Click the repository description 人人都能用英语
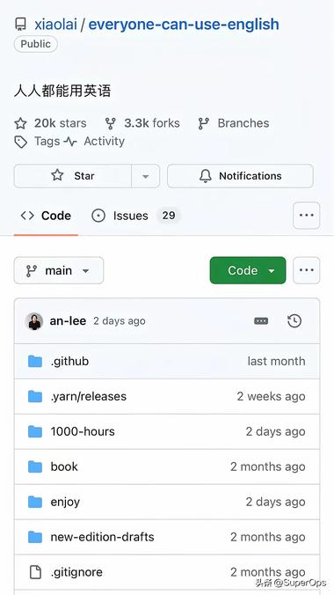Screen dimensions: 334x595 coord(62,91)
